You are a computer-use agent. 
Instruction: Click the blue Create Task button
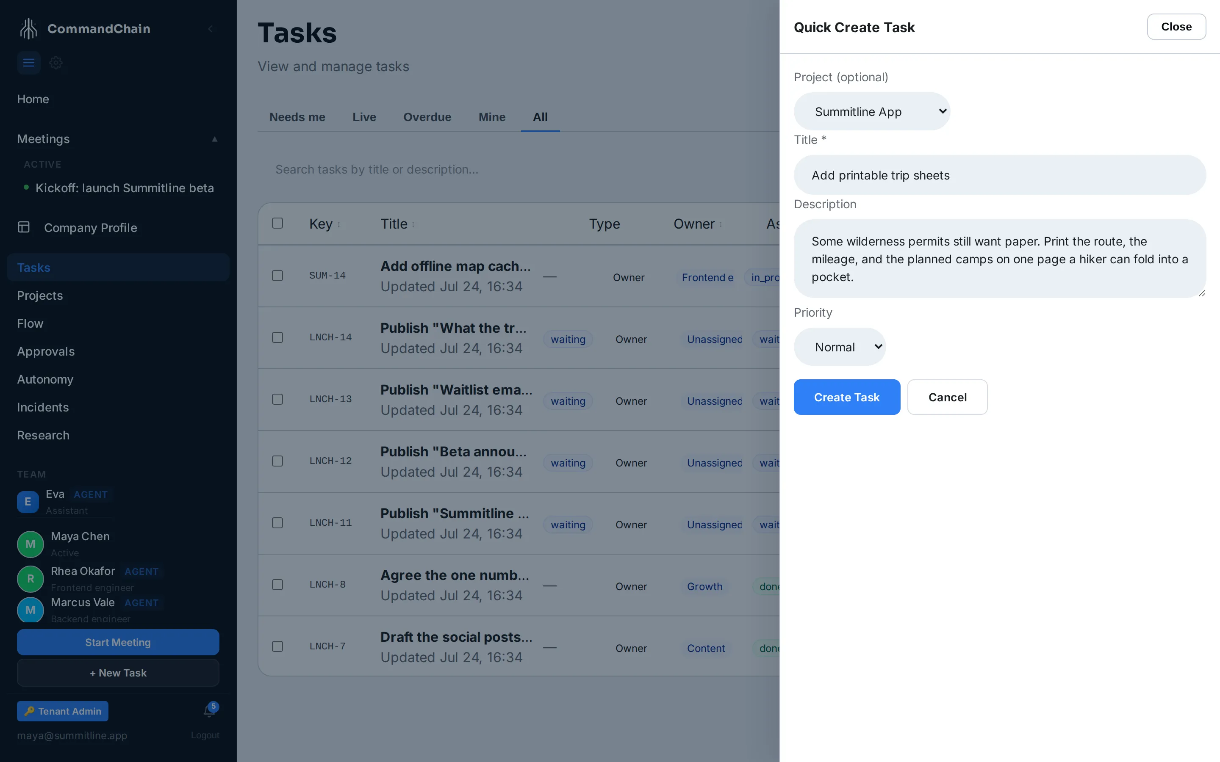tap(846, 397)
